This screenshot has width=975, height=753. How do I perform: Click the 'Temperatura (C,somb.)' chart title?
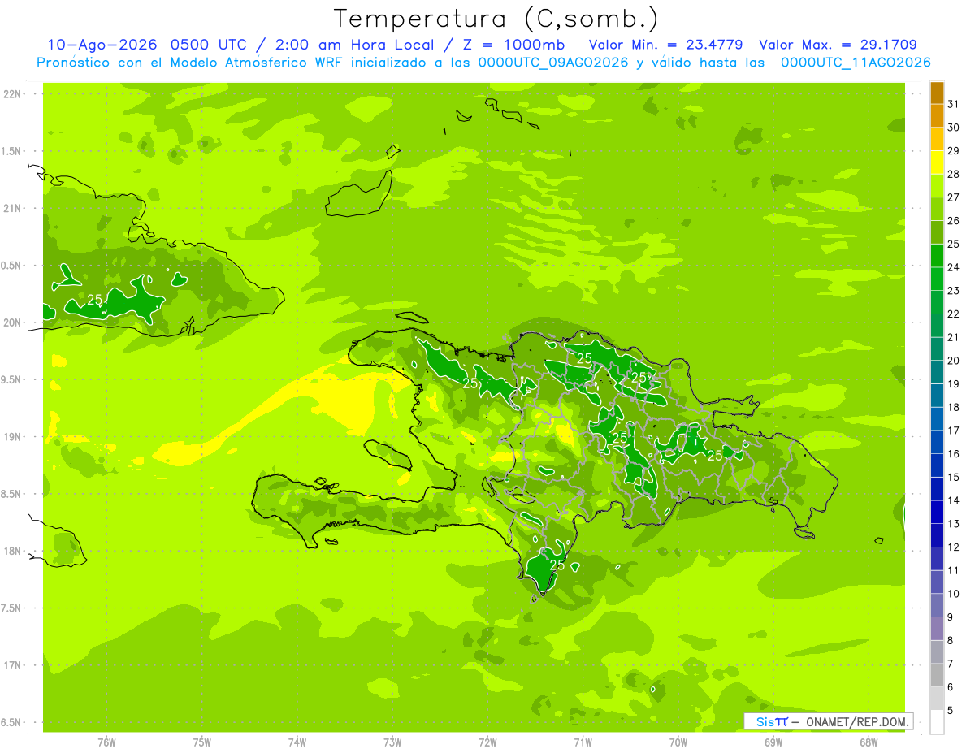496,19
